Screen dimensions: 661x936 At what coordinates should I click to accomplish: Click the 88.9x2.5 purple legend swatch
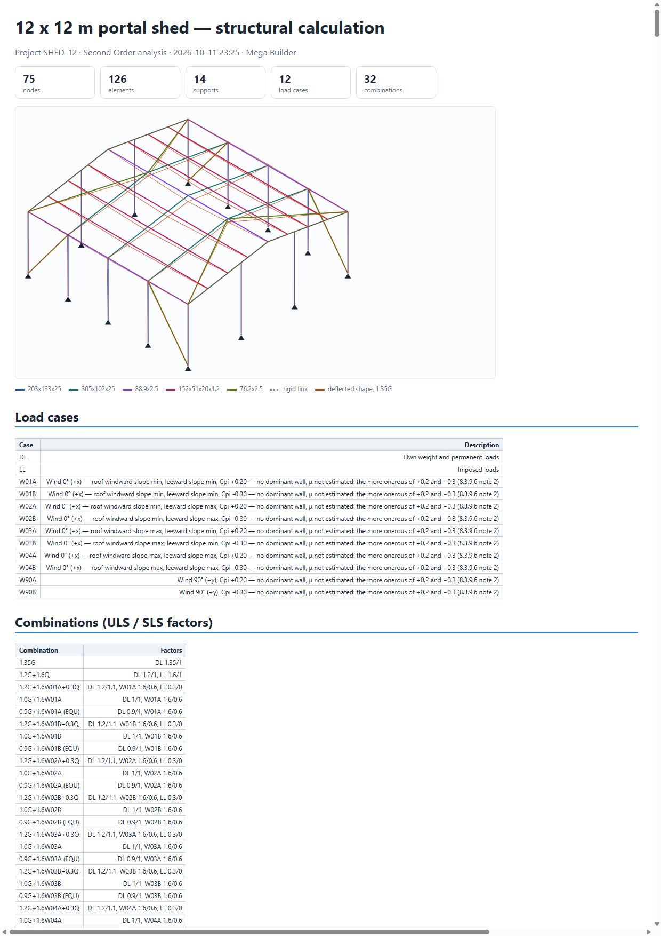click(127, 390)
